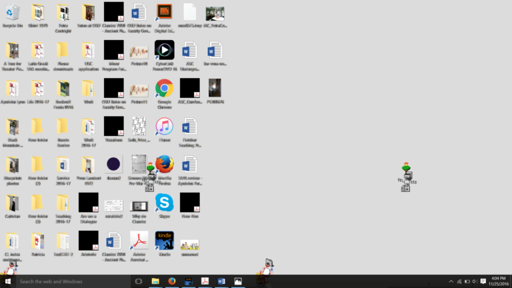Expand the hidden system tray icons

(x=451, y=281)
